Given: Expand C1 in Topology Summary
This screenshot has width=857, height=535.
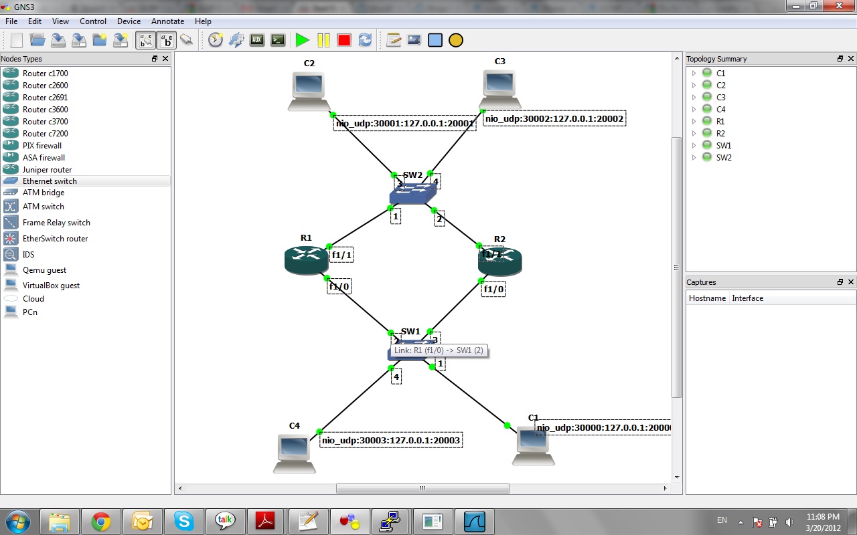Looking at the screenshot, I should coord(694,74).
